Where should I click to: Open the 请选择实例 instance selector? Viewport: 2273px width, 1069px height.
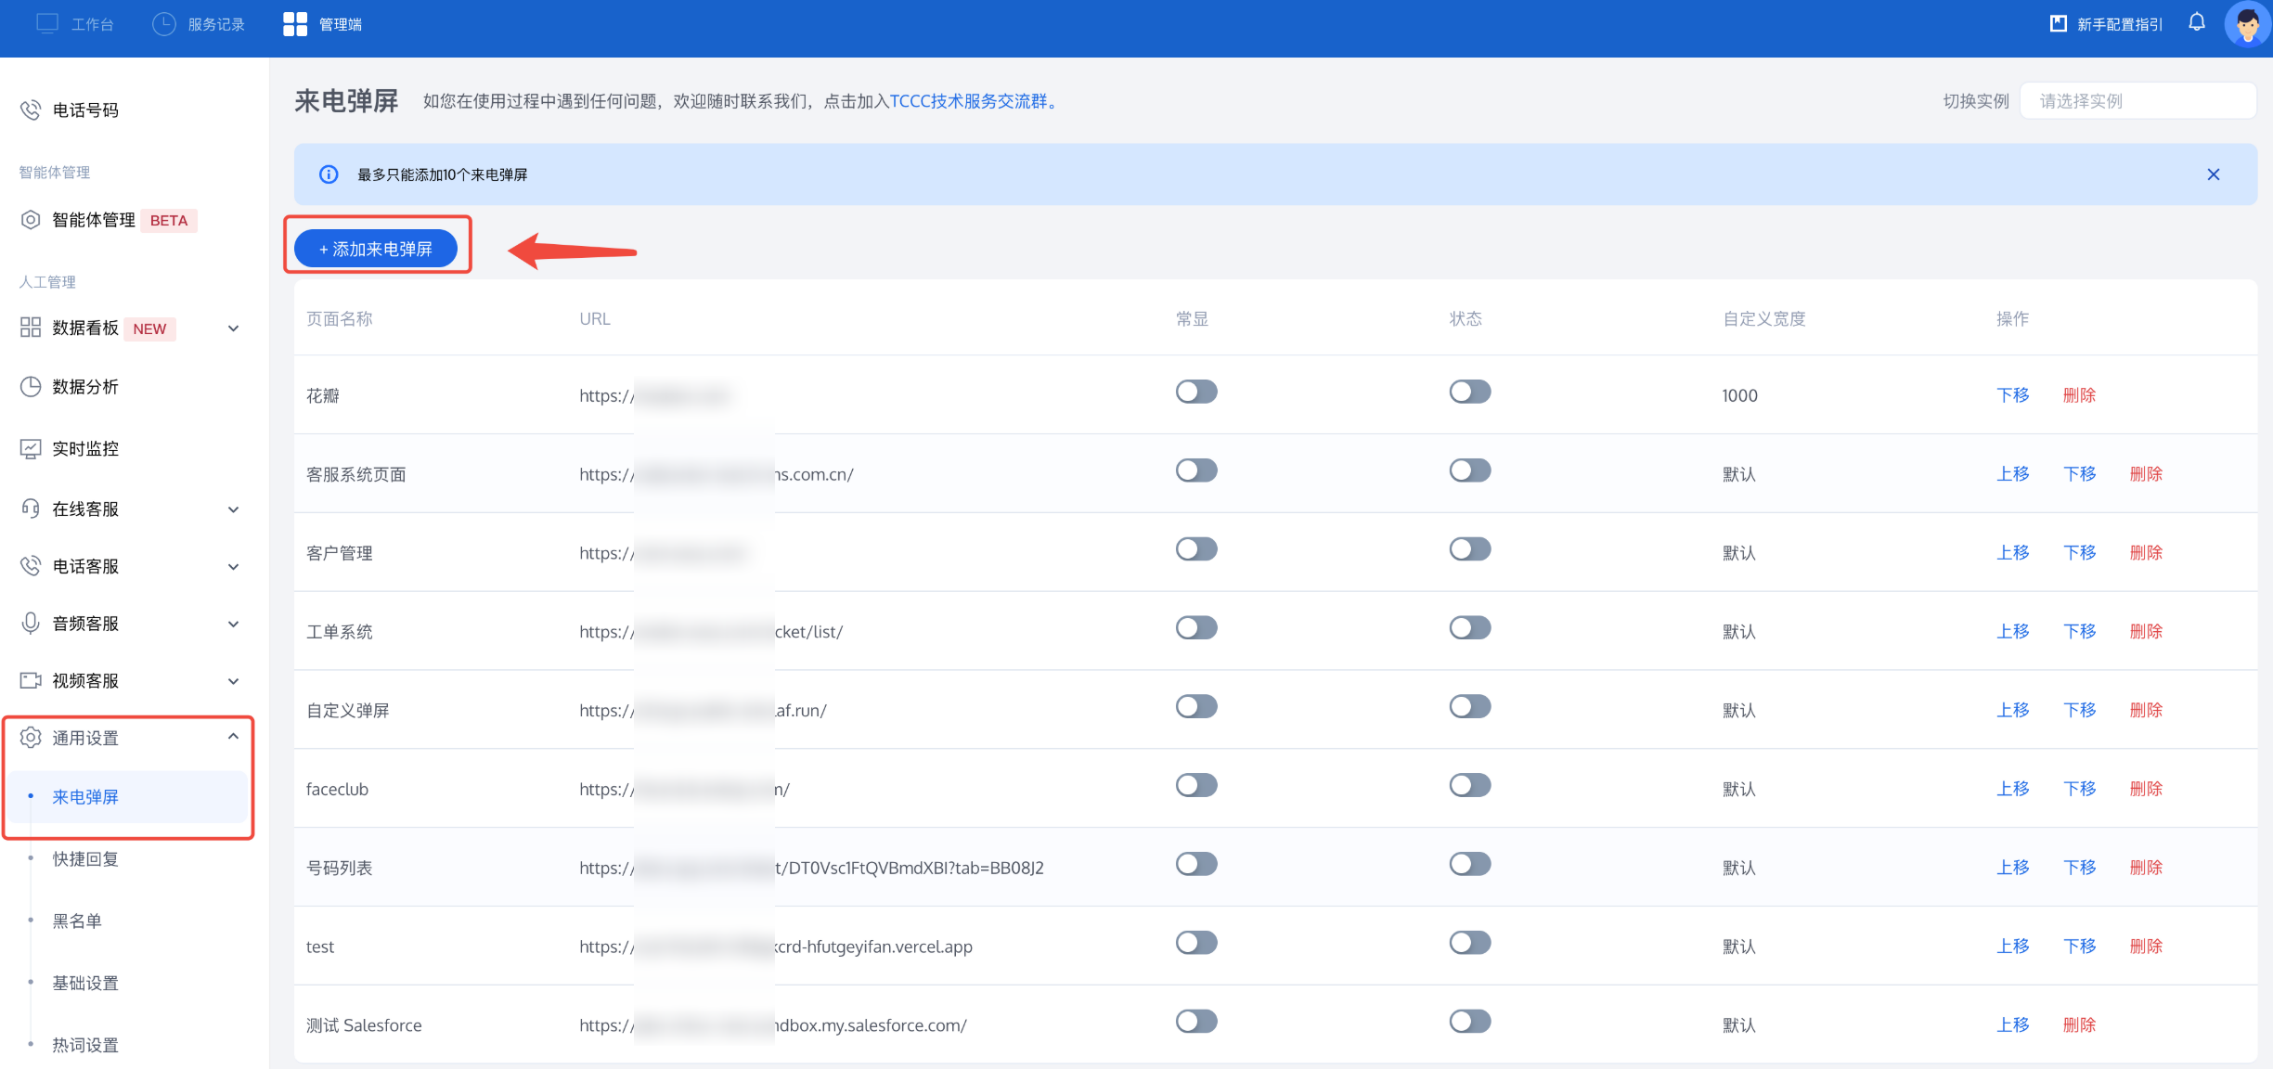point(2137,101)
